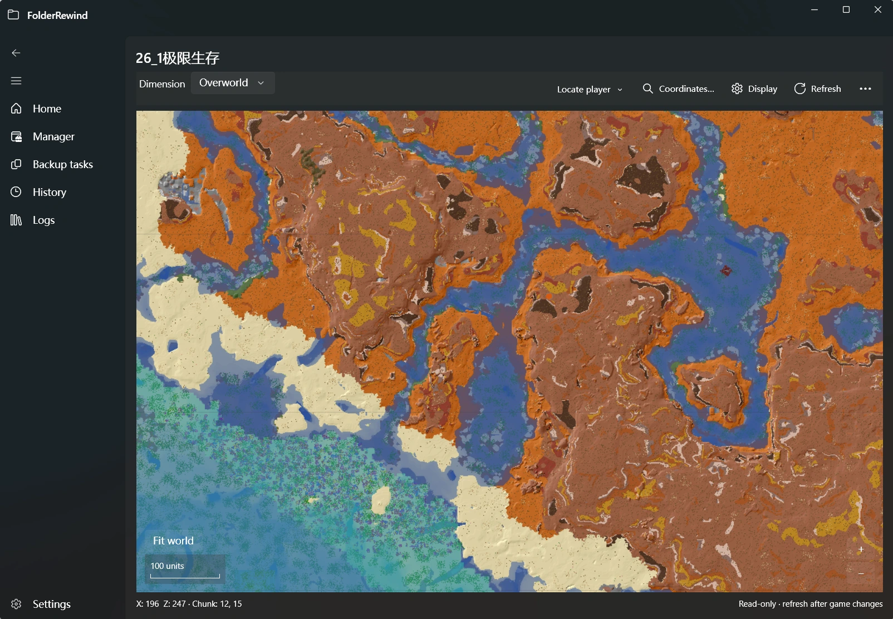
Task: Click the Read-only refresh notice text
Action: coord(811,603)
